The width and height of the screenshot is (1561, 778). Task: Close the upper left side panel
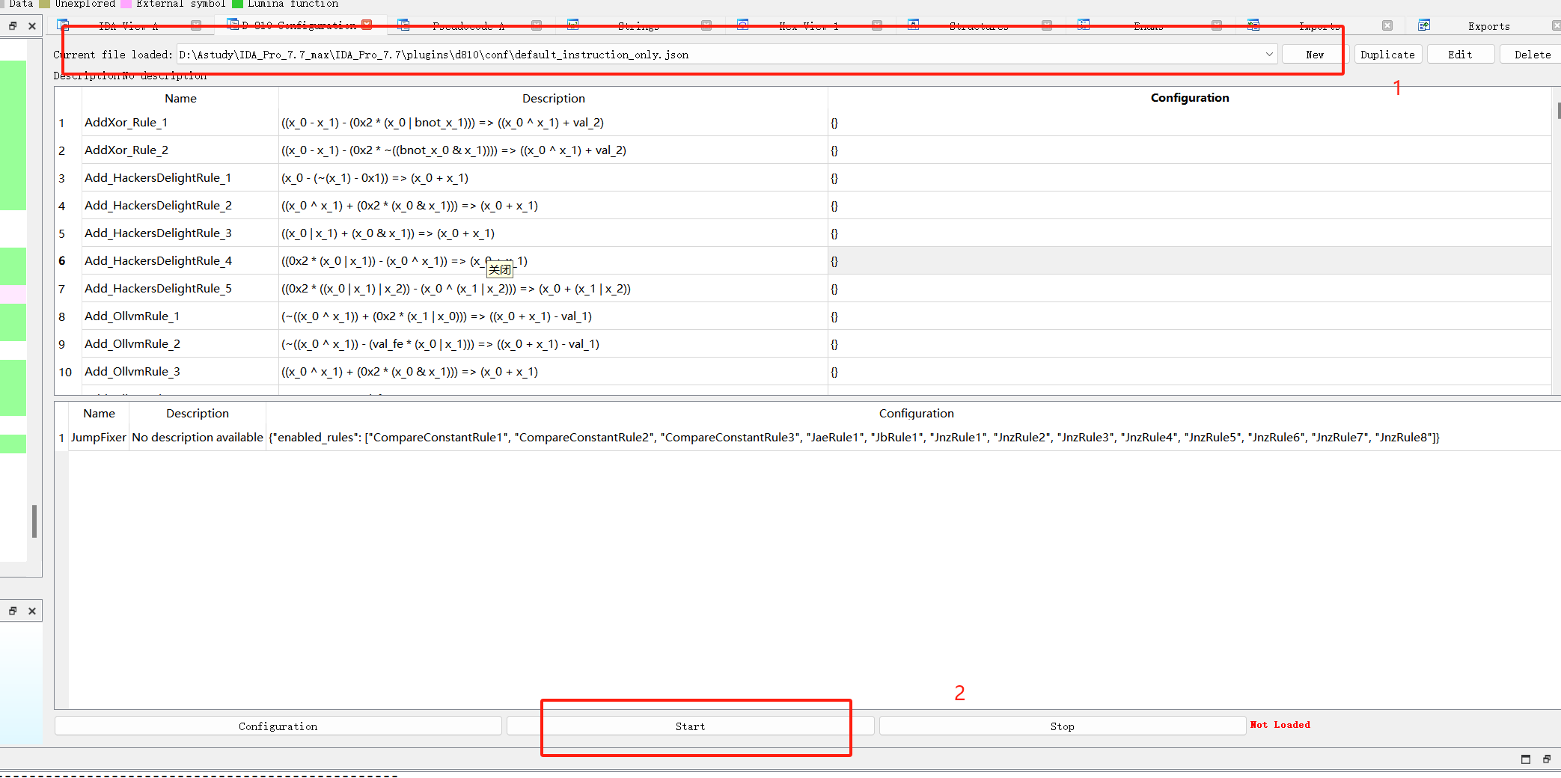[x=32, y=25]
